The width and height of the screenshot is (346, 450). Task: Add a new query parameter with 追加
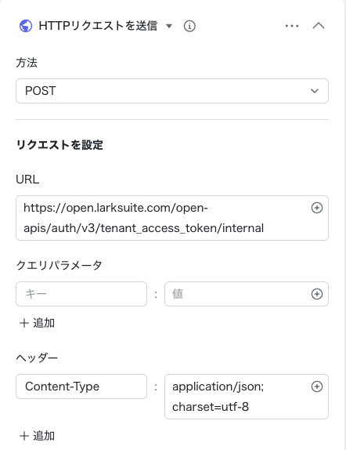(37, 323)
